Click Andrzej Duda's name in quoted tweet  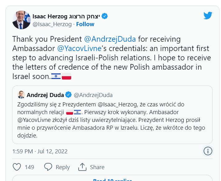tap(45, 95)
